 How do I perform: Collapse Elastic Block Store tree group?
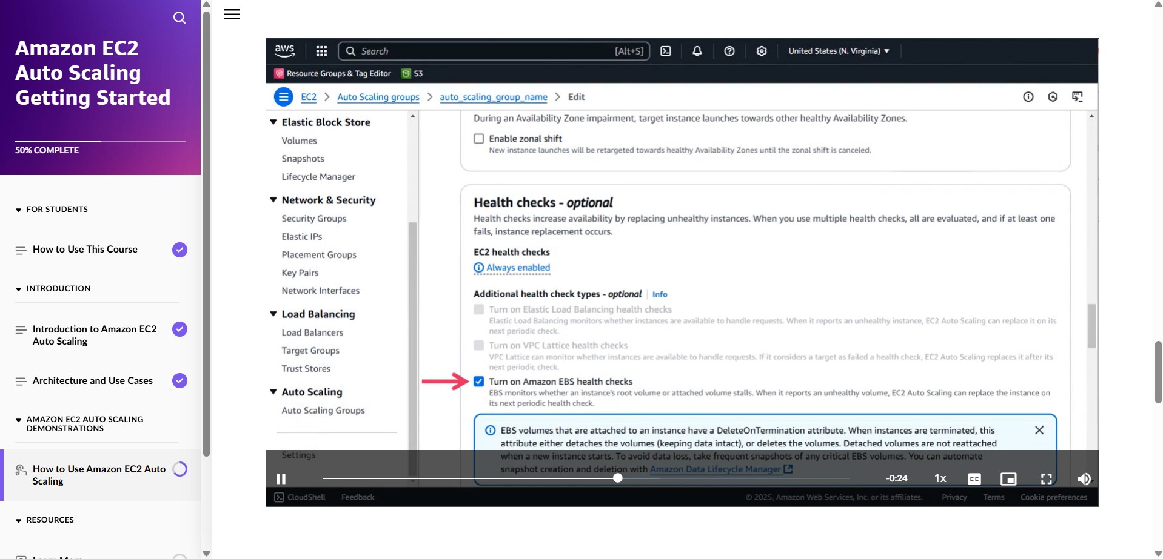coord(273,122)
